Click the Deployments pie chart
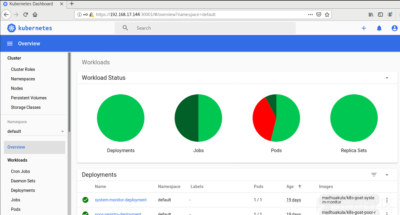The height and width of the screenshot is (215, 400). coord(121,118)
